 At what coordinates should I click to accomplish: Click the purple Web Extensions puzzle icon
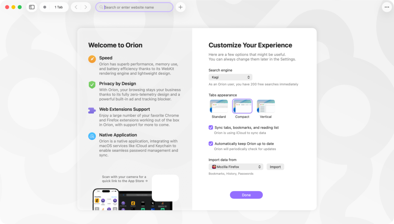point(92,110)
